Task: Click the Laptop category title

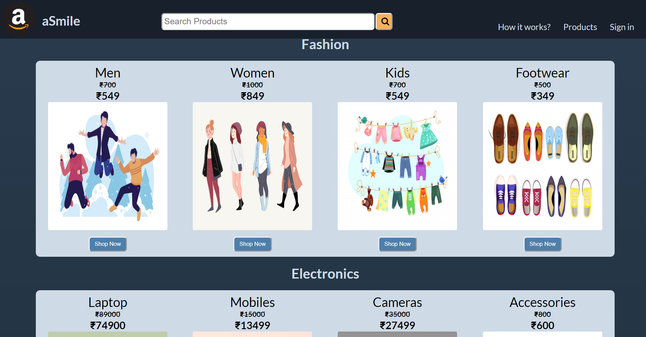Action: click(x=108, y=303)
